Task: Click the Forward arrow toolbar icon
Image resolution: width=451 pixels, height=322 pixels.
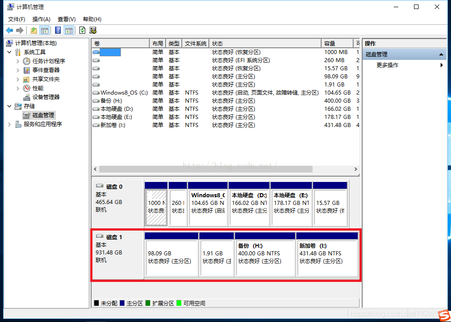Action: pos(20,30)
